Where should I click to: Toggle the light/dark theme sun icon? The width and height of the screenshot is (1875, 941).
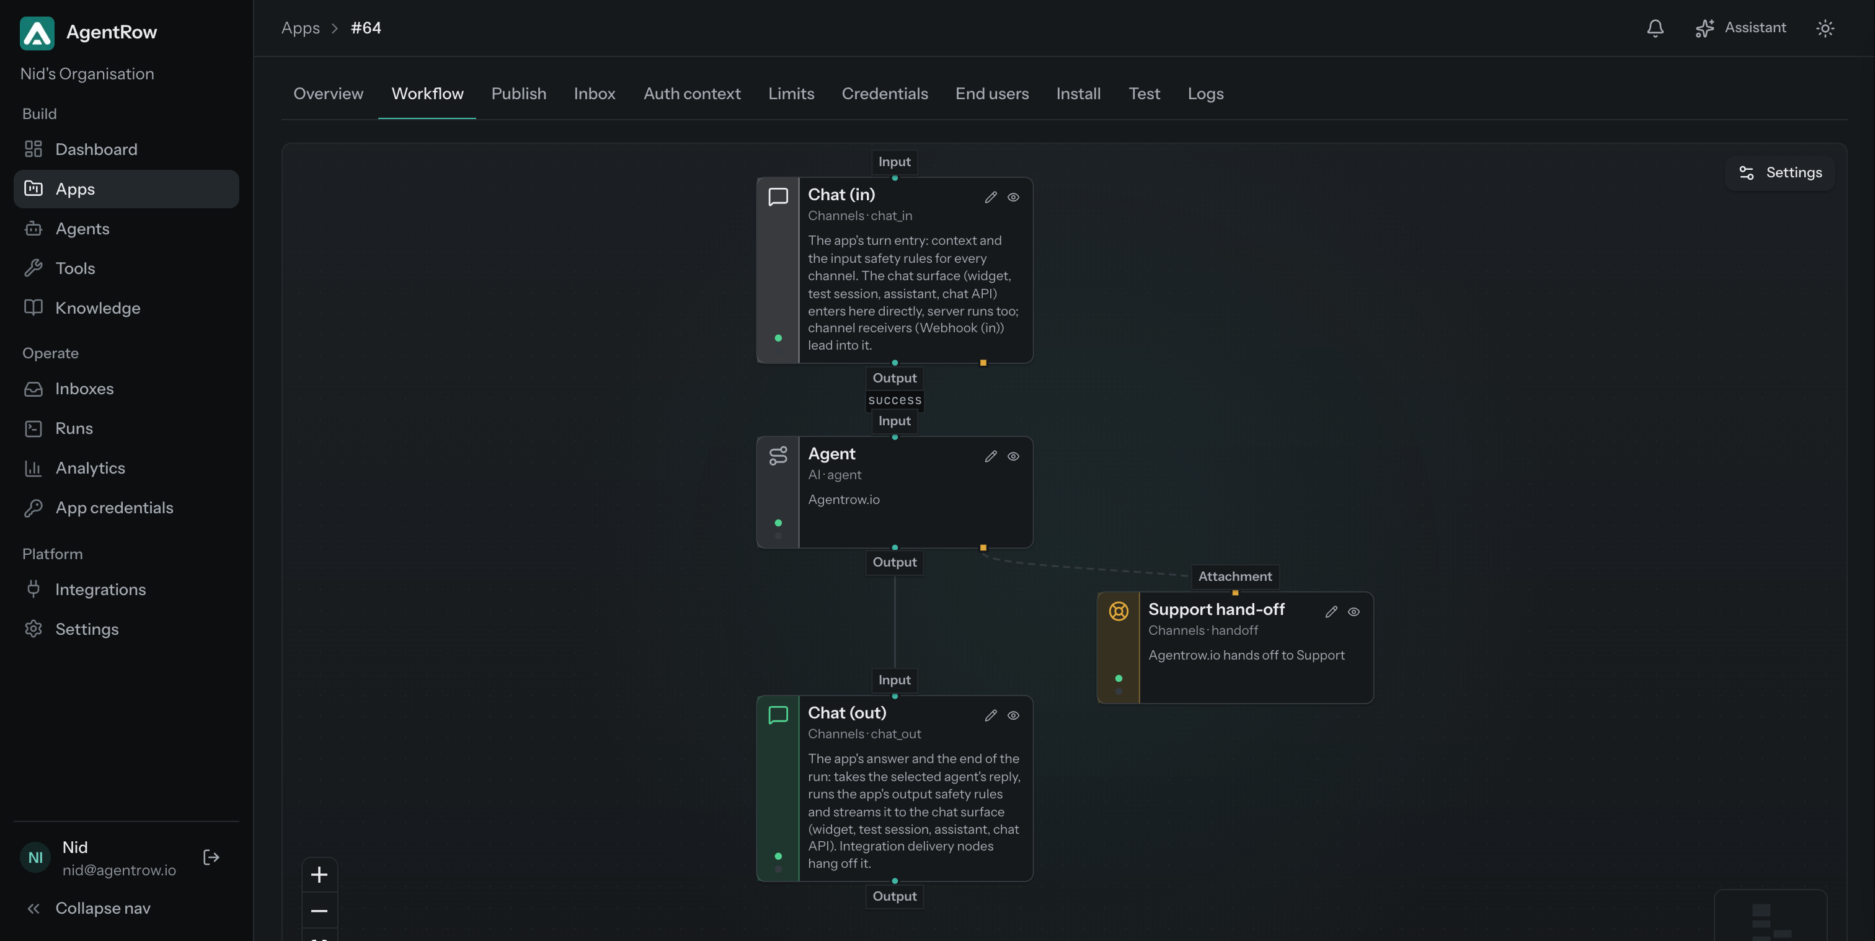[x=1824, y=28]
